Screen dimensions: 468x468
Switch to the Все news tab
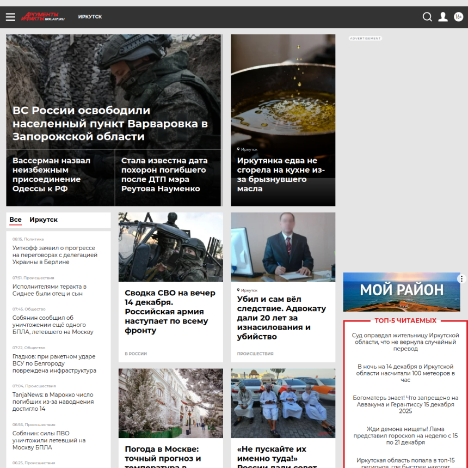click(15, 220)
